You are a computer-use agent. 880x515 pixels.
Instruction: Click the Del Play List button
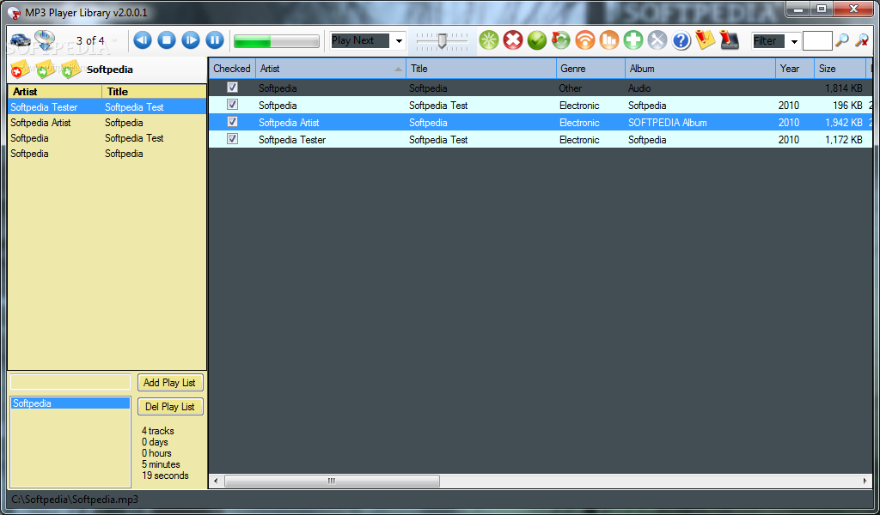tap(170, 406)
